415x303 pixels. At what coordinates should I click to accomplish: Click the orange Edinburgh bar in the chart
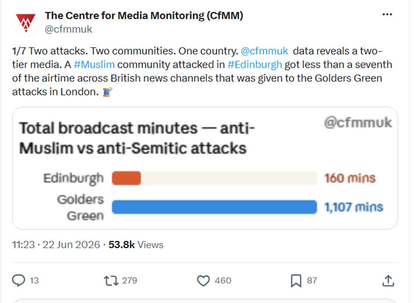(126, 178)
